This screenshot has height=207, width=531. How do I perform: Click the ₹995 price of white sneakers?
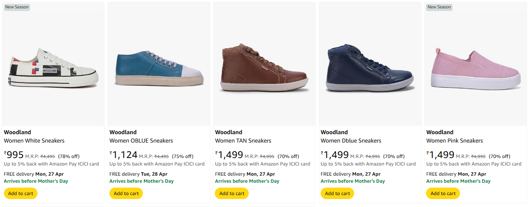point(14,155)
